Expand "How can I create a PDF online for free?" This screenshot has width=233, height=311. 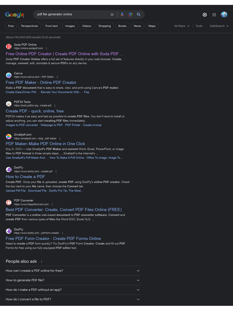pos(73,271)
